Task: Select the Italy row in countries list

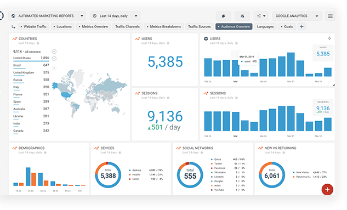Action: (31, 87)
